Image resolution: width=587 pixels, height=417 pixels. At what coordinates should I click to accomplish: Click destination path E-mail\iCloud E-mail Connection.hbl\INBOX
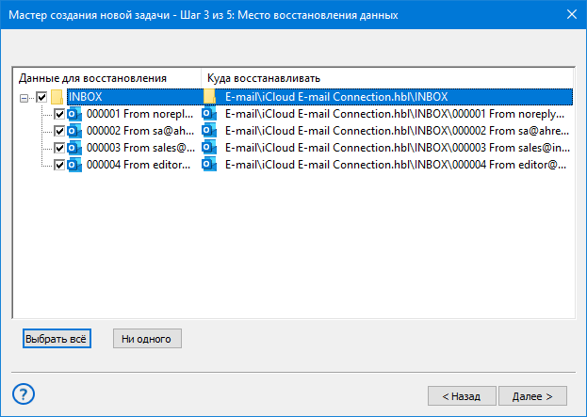336,97
